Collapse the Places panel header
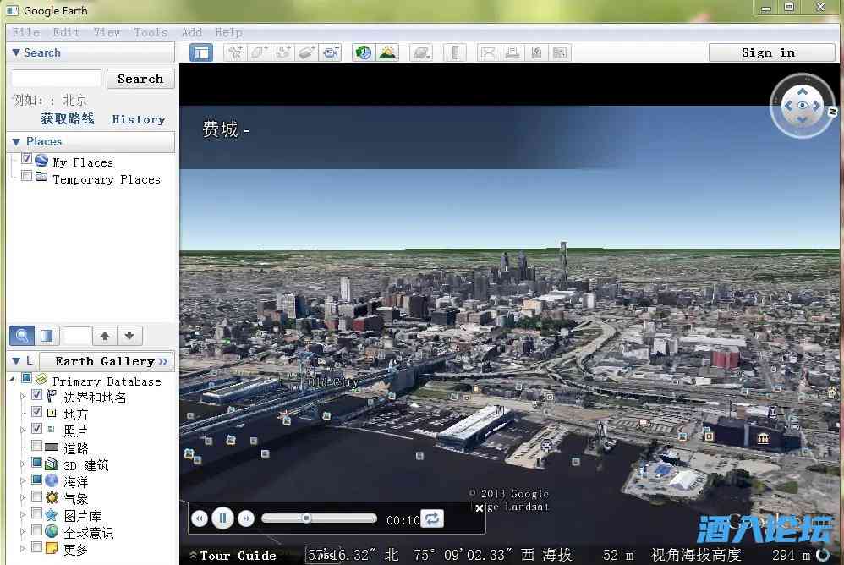Viewport: 844px width, 565px height. click(15, 141)
